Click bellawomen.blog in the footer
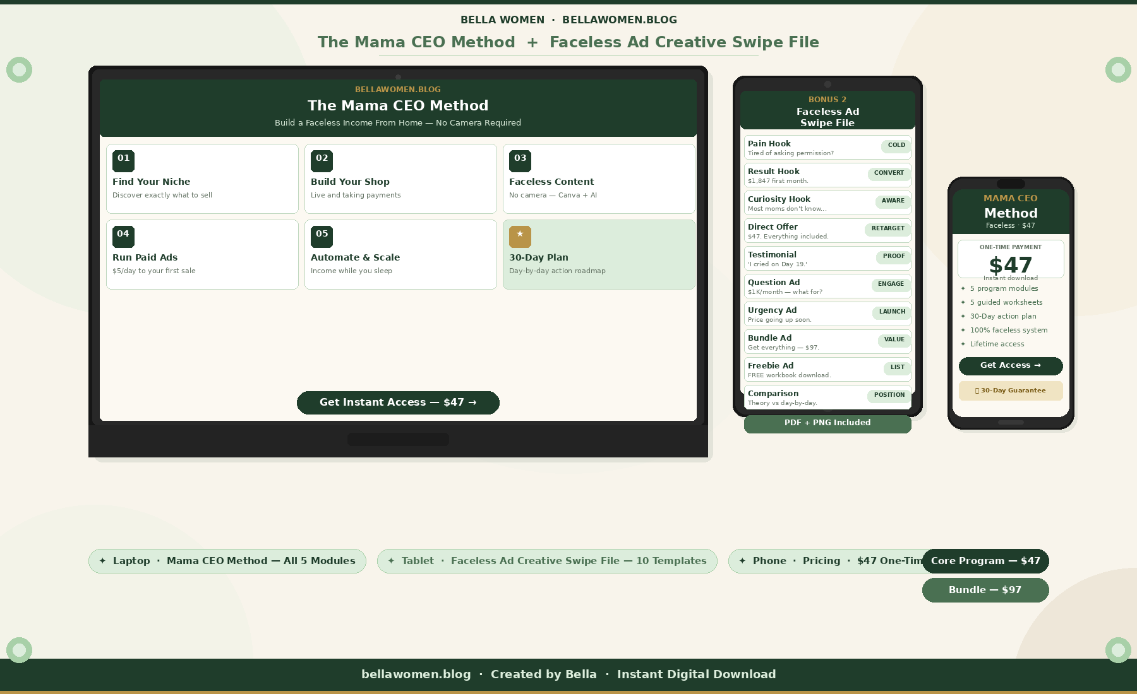The image size is (1137, 694). [x=416, y=674]
